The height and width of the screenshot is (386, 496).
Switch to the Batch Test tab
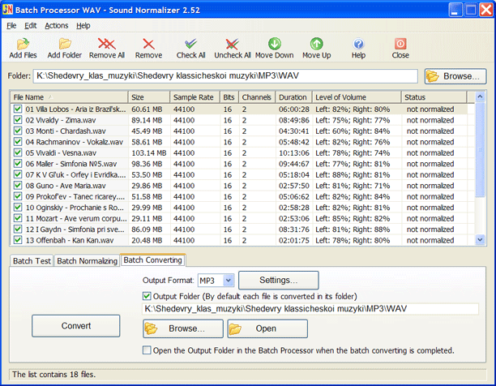coord(32,261)
